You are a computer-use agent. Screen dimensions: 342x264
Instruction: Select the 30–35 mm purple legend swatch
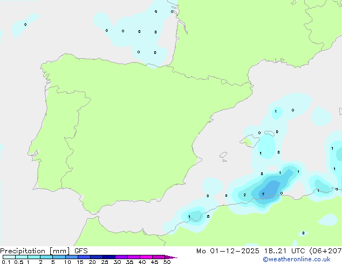tap(121, 257)
